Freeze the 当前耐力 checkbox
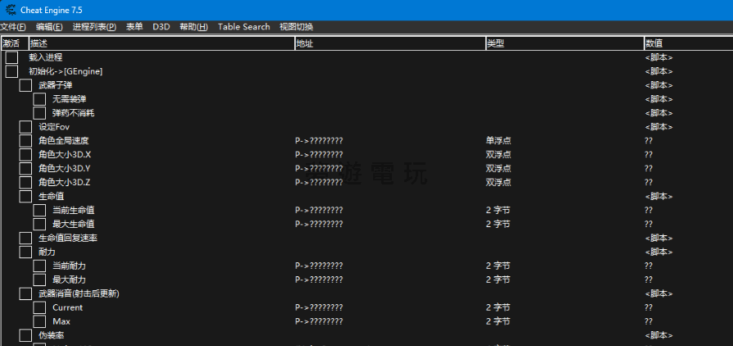The image size is (733, 346). tap(39, 266)
